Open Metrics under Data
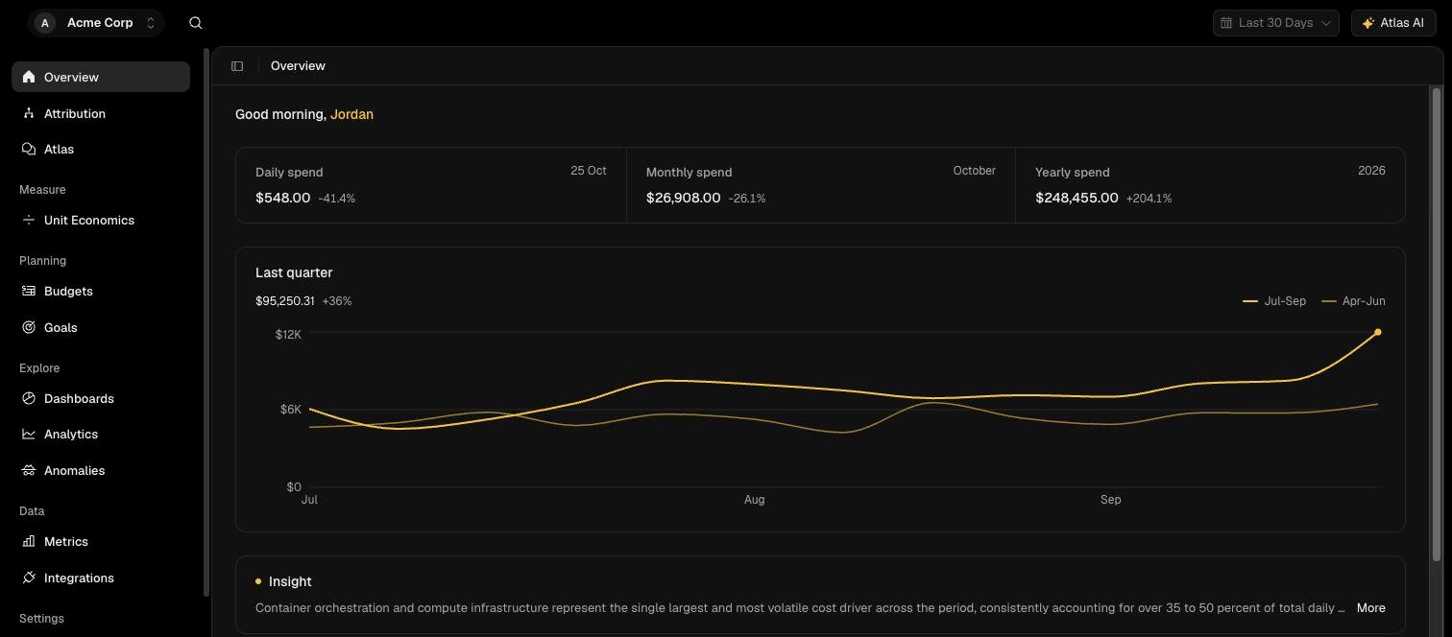The height and width of the screenshot is (637, 1452). click(101, 541)
